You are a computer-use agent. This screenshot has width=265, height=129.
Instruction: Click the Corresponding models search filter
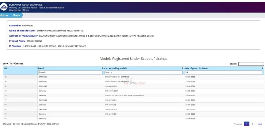pyautogui.click(x=143, y=72)
